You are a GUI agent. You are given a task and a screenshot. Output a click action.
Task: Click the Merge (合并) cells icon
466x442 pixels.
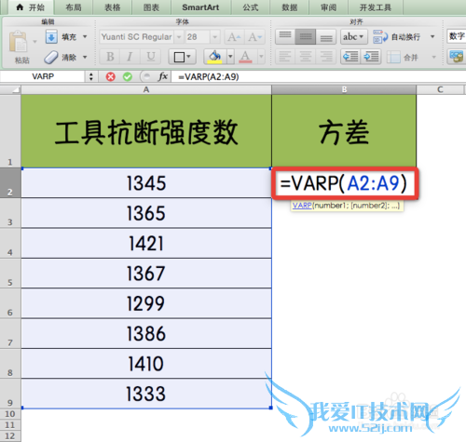point(393,57)
